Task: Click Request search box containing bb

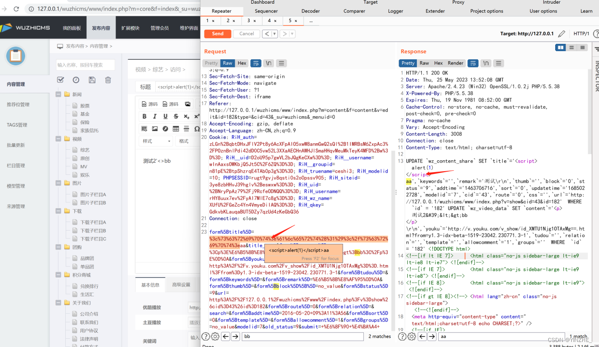Action: pos(303,336)
